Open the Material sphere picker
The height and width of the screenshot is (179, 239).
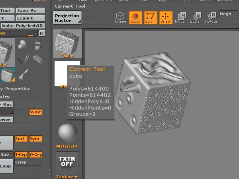coord(67,133)
